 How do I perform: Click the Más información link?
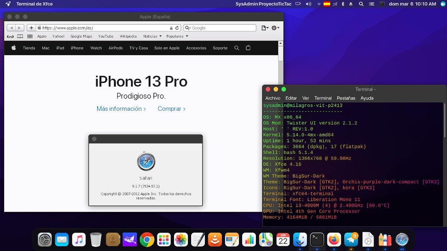tap(121, 109)
